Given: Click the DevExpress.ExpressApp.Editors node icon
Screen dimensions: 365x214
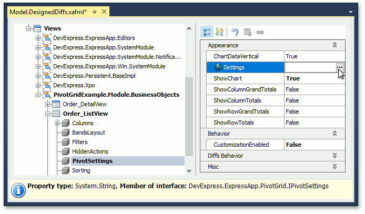Looking at the screenshot, I should point(47,38).
